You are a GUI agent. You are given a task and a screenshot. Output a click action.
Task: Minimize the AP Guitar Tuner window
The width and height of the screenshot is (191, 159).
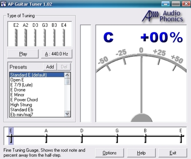point(165,4)
